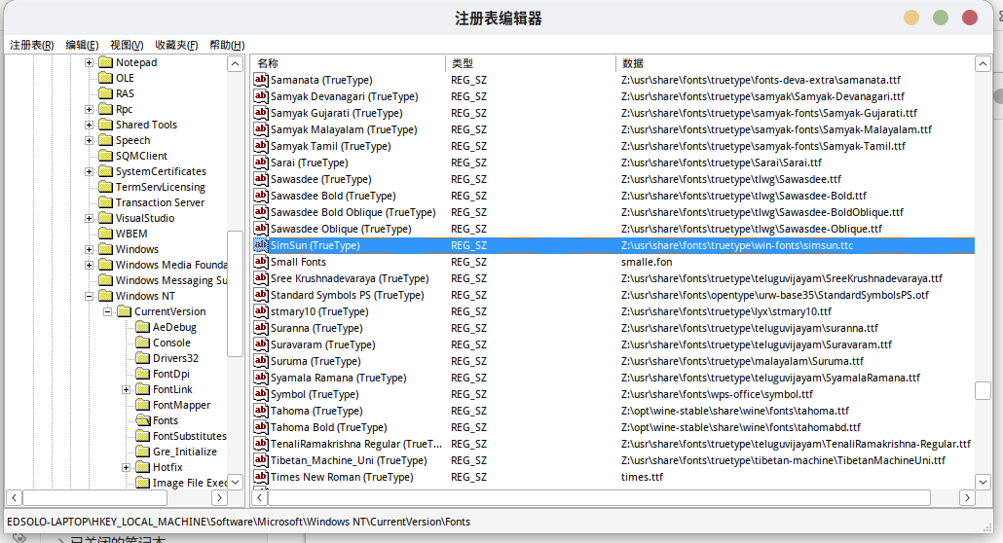Click the tree pane scroll-down arrow
This screenshot has height=543, width=1003.
[235, 482]
